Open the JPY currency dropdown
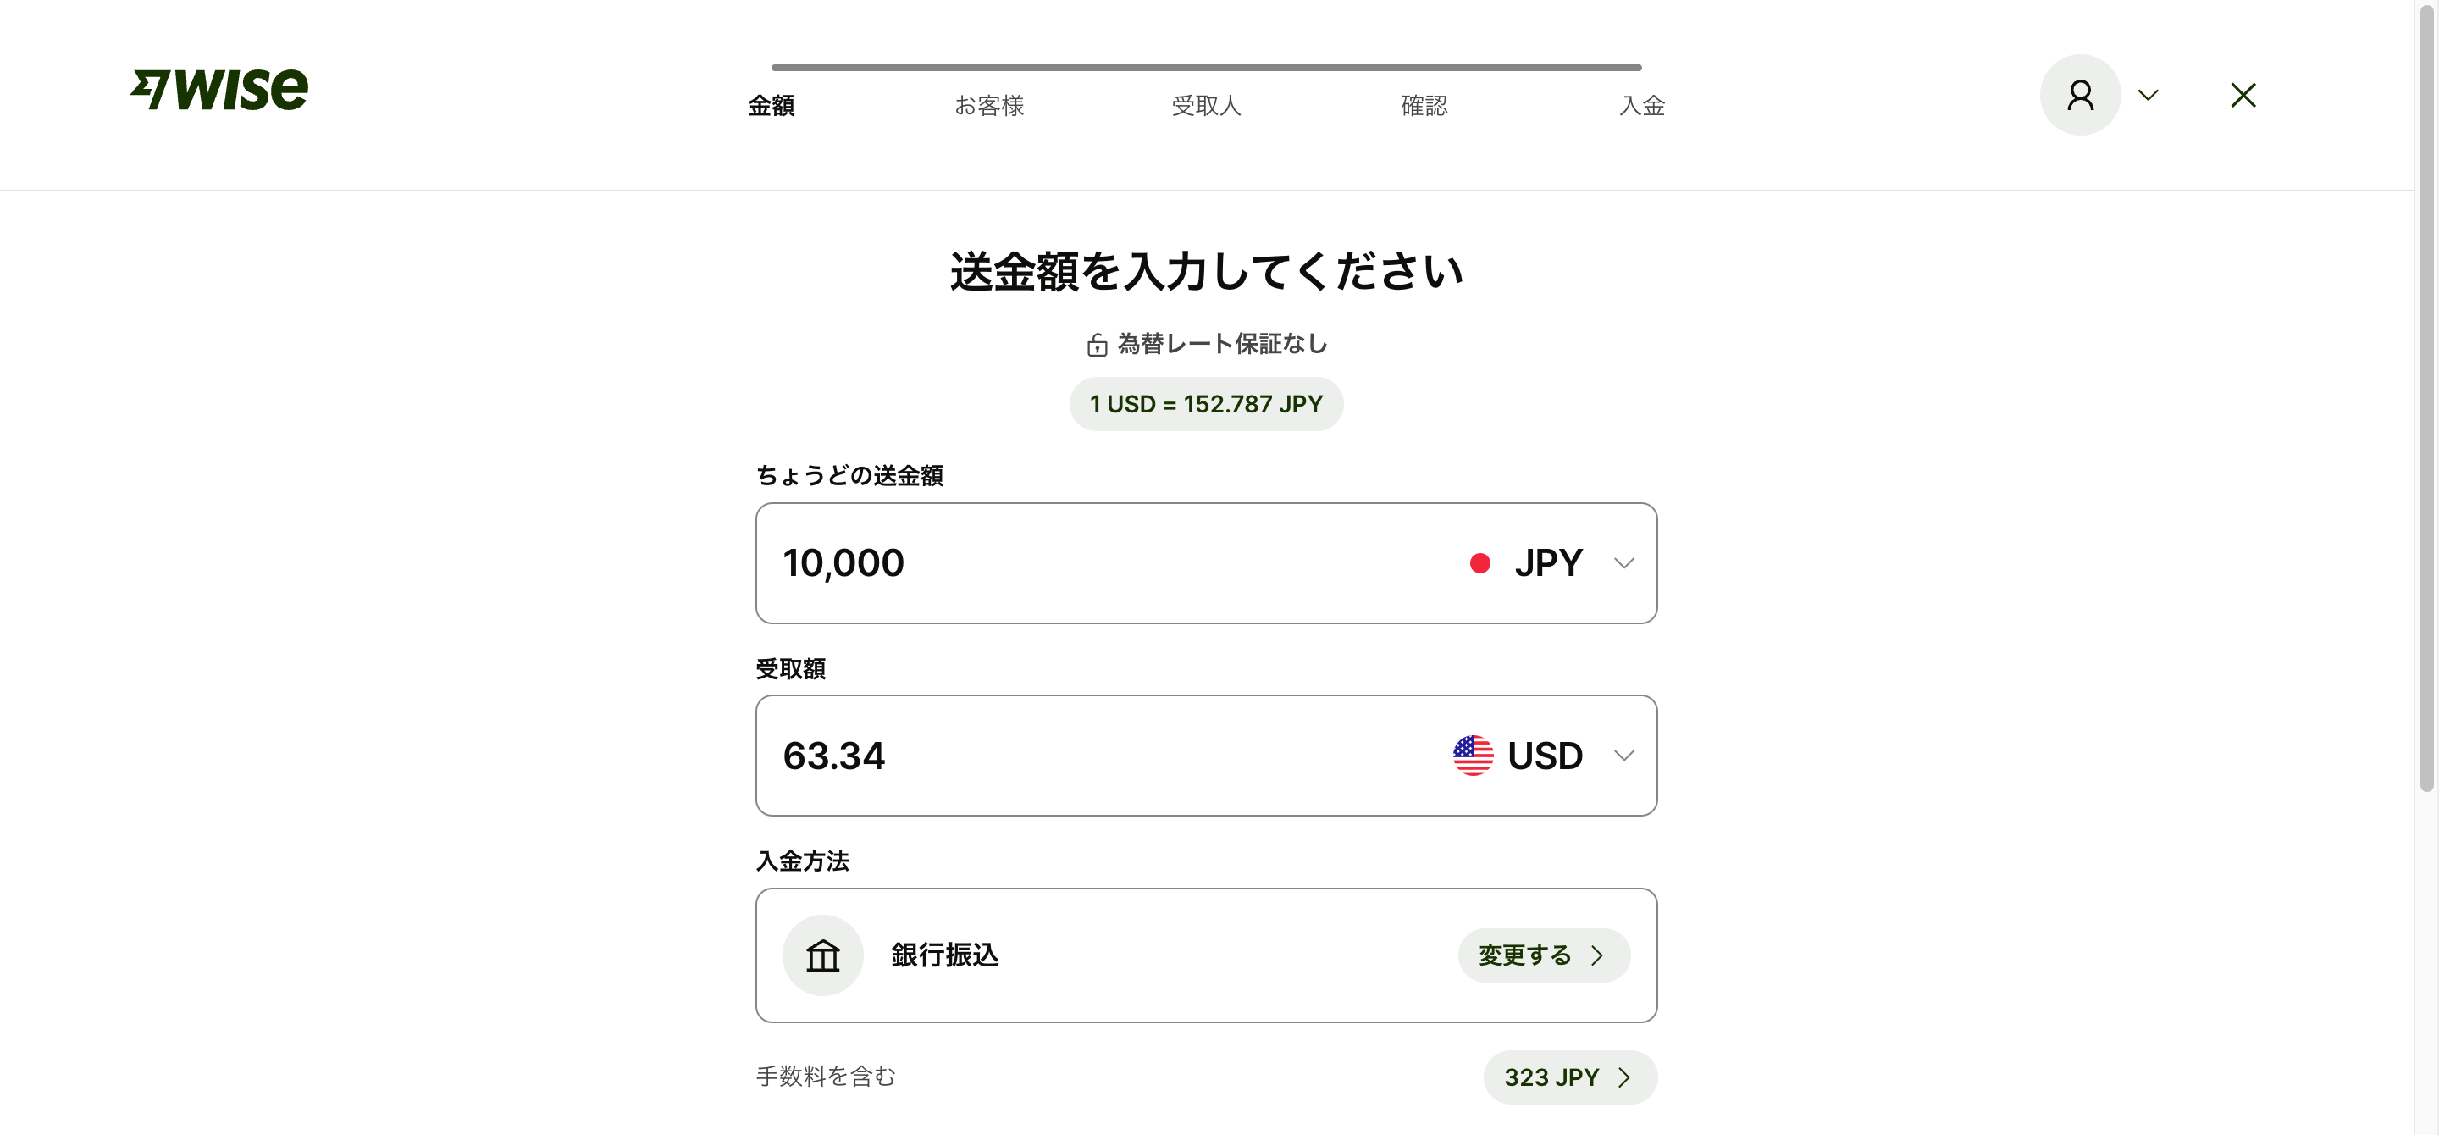This screenshot has width=2439, height=1135. click(1623, 563)
